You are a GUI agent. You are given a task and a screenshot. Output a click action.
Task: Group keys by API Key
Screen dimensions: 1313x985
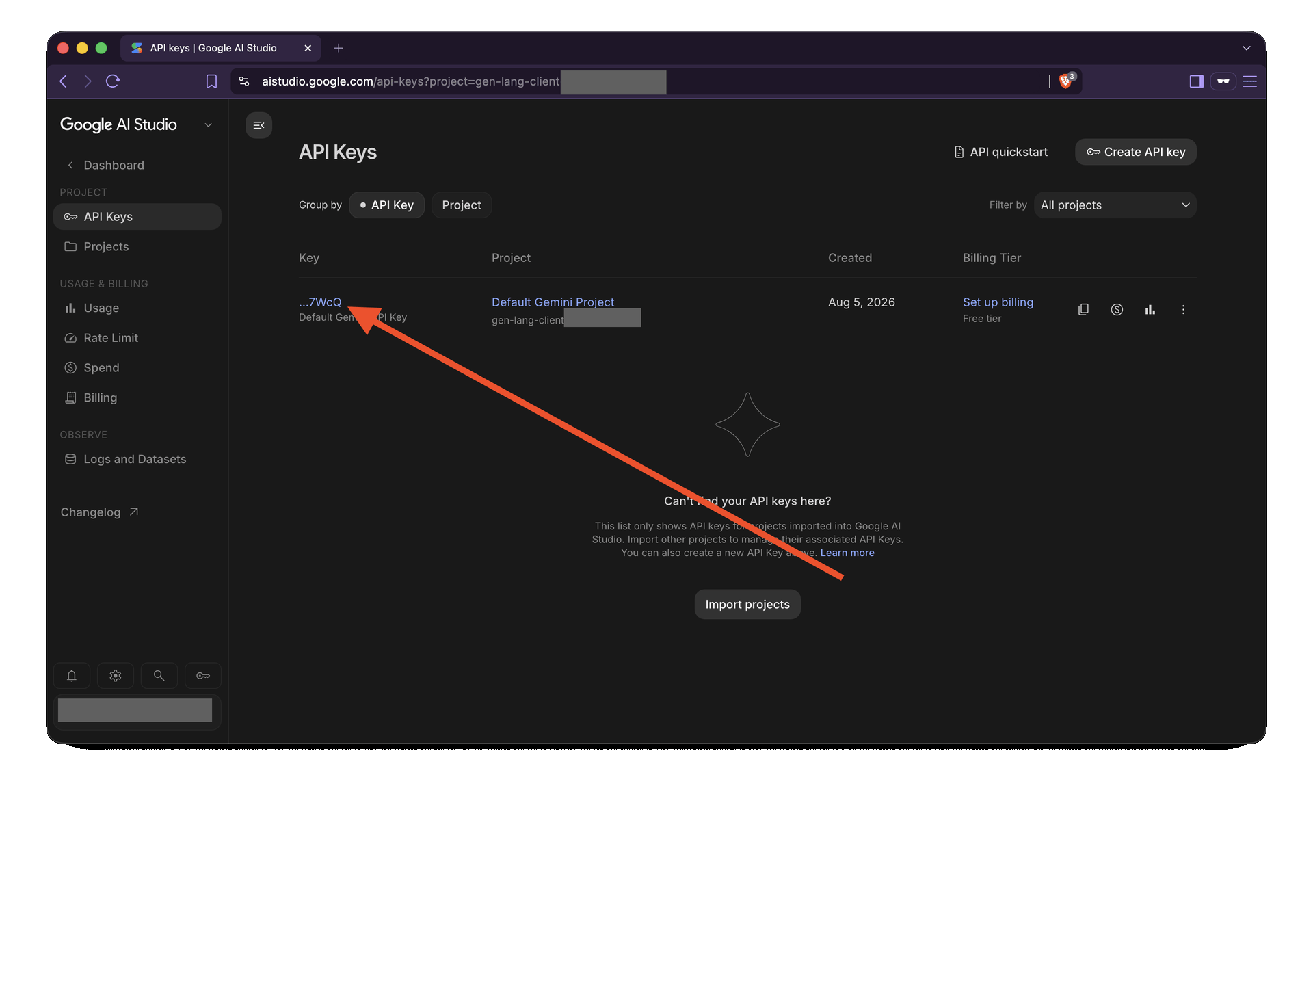pyautogui.click(x=387, y=205)
